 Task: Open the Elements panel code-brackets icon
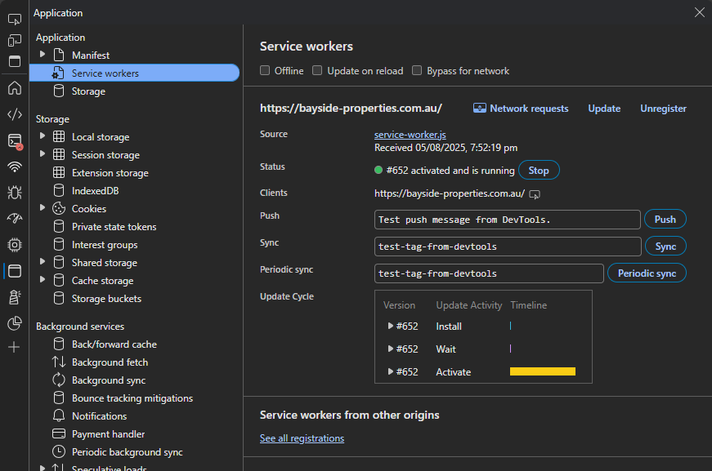pos(15,114)
